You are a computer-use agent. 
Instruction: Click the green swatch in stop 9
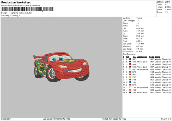pos(130,80)
